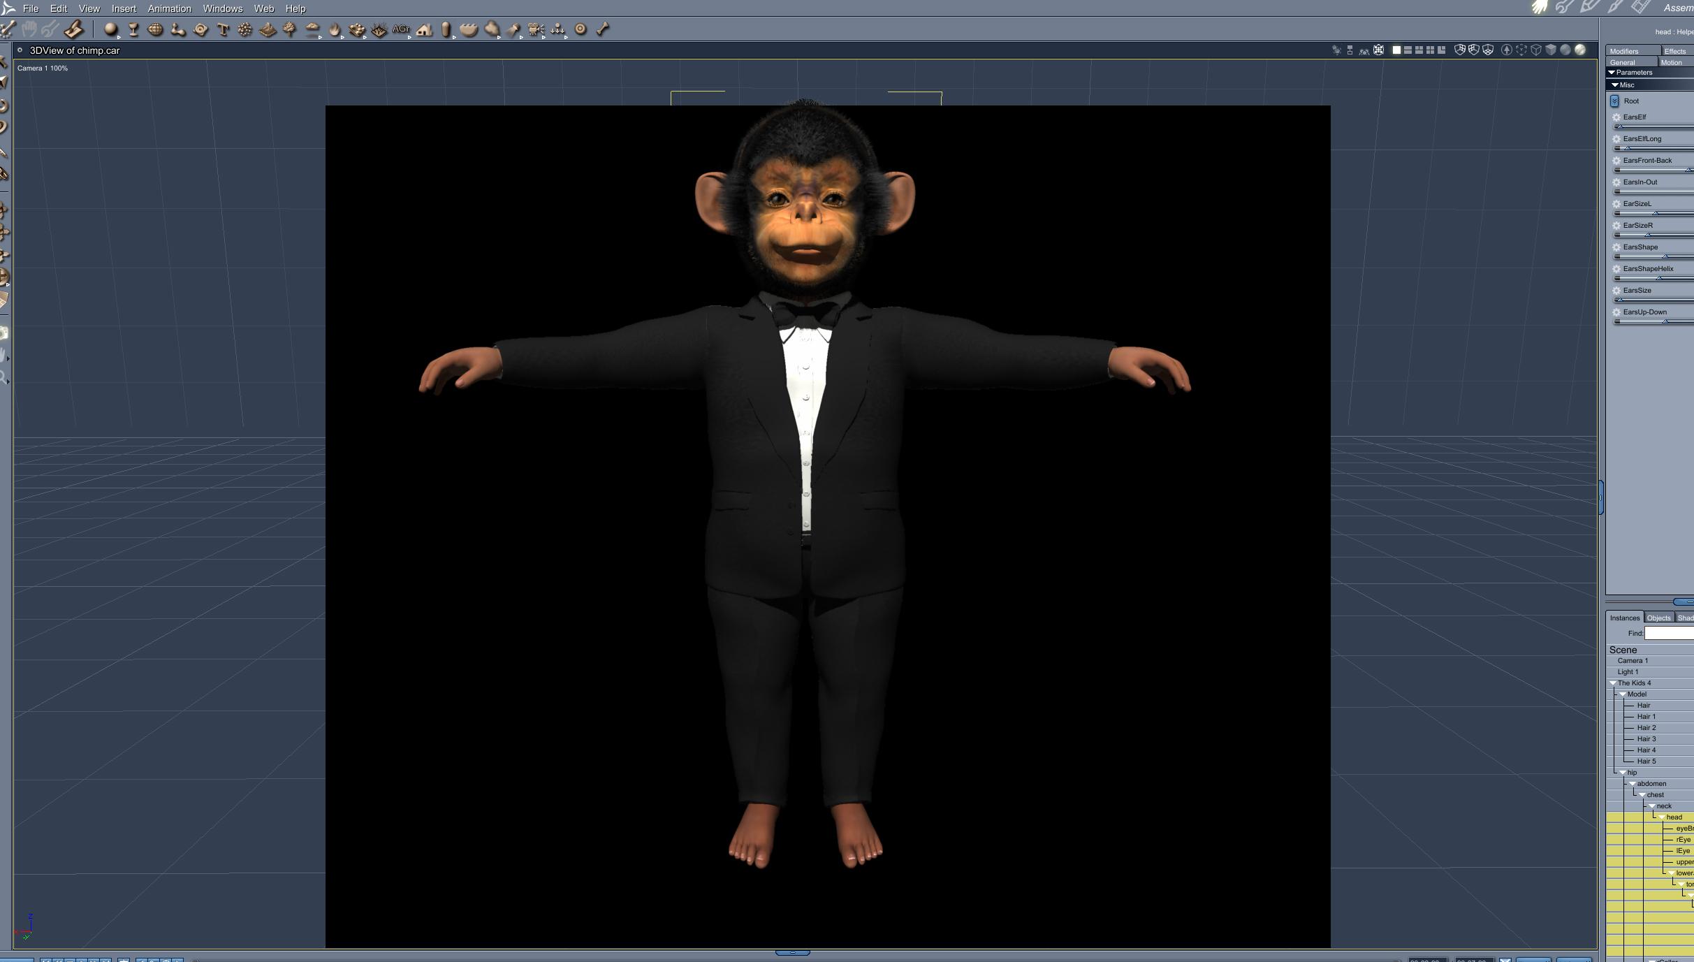Image resolution: width=1694 pixels, height=962 pixels.
Task: Select the bone tool in toolbar
Action: [603, 29]
